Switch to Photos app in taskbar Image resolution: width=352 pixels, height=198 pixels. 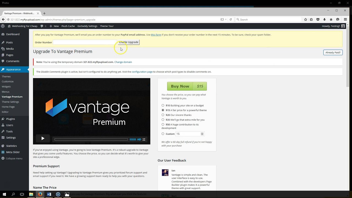tap(67, 194)
